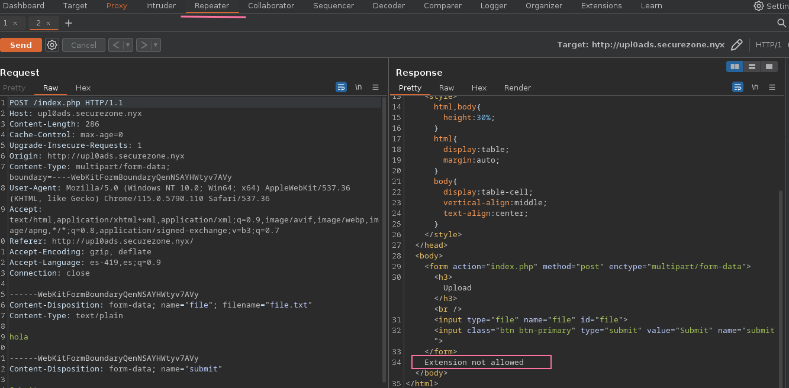Select top-bottom split layout view
The width and height of the screenshot is (789, 388).
point(752,67)
